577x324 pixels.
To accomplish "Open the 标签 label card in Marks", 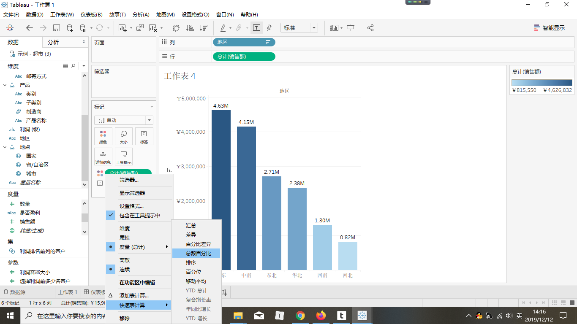I will [x=144, y=137].
